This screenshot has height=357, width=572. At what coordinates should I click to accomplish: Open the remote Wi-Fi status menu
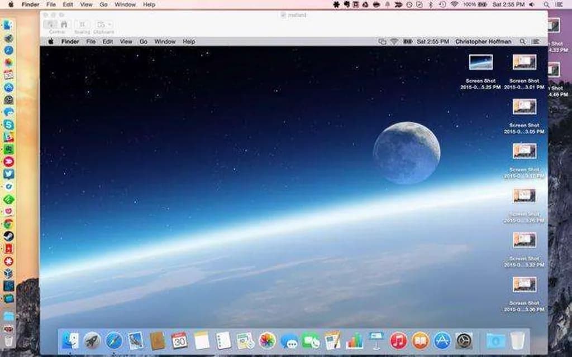pos(394,42)
